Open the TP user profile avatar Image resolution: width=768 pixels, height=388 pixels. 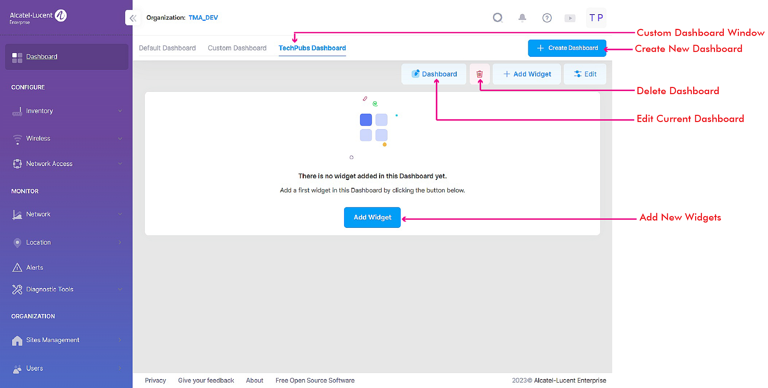596,18
